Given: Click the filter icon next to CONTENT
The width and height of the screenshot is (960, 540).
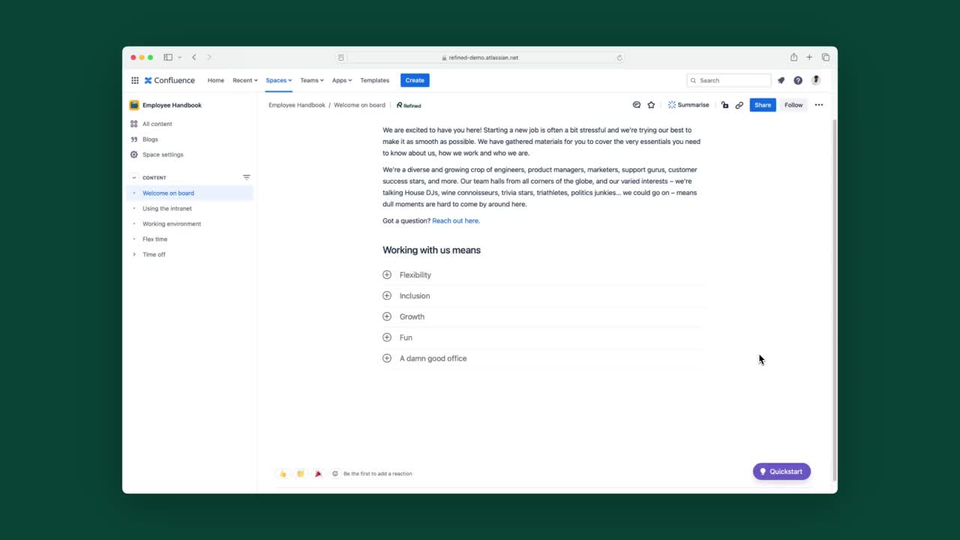Looking at the screenshot, I should (x=247, y=177).
